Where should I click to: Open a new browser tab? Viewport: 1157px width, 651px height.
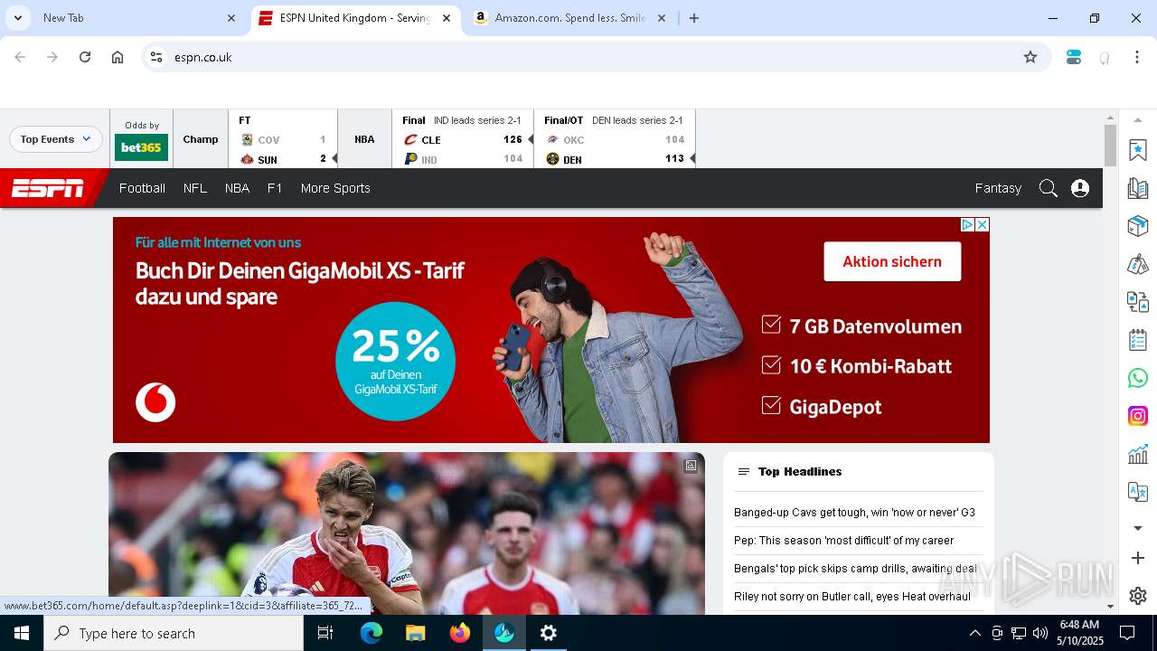point(694,18)
